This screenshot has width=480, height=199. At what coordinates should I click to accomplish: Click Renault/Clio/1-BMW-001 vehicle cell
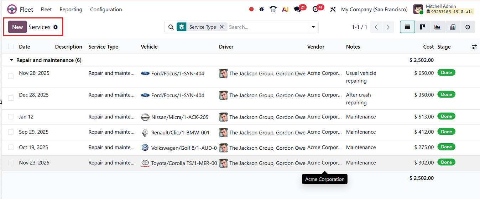tap(180, 133)
